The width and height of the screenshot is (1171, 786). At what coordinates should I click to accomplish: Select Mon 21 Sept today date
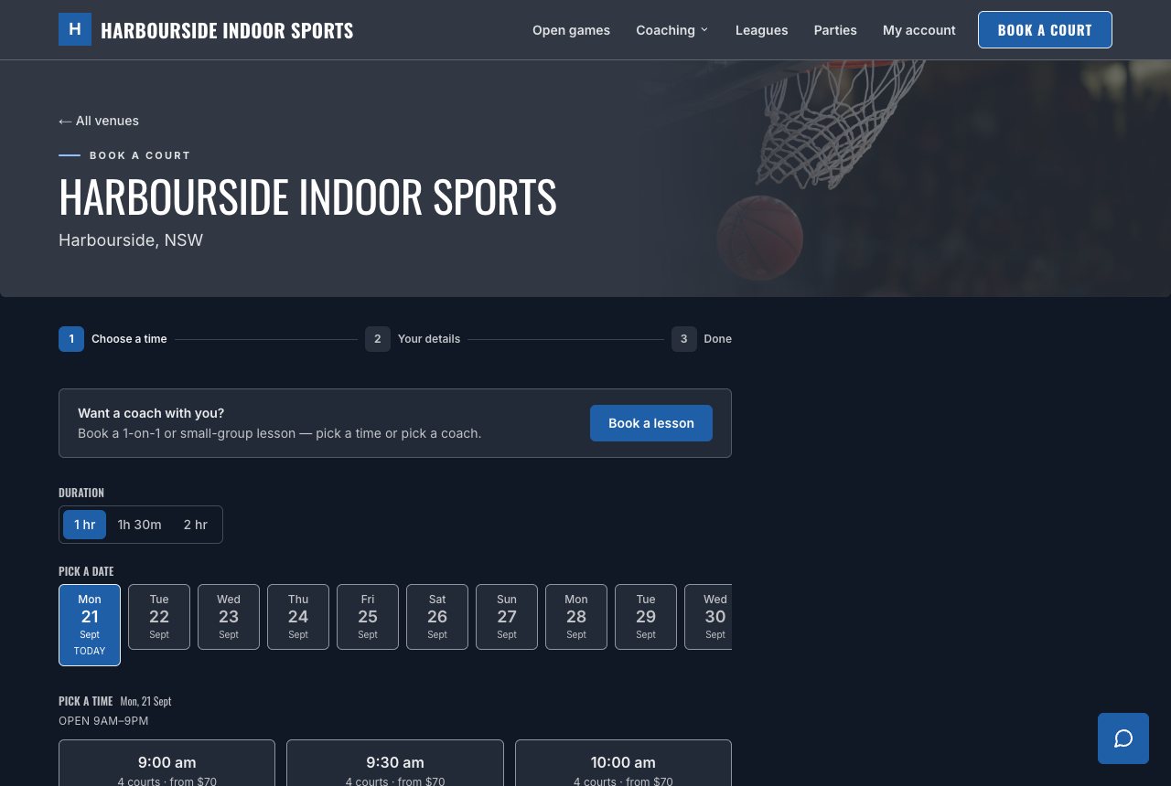(x=90, y=625)
